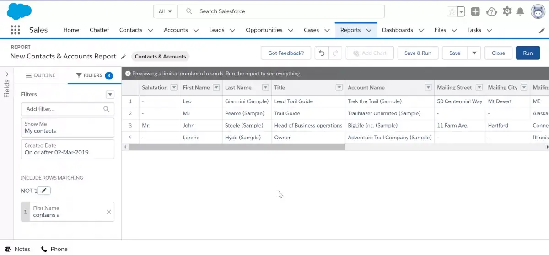Open Account Name column dropdown menu

coord(428,88)
